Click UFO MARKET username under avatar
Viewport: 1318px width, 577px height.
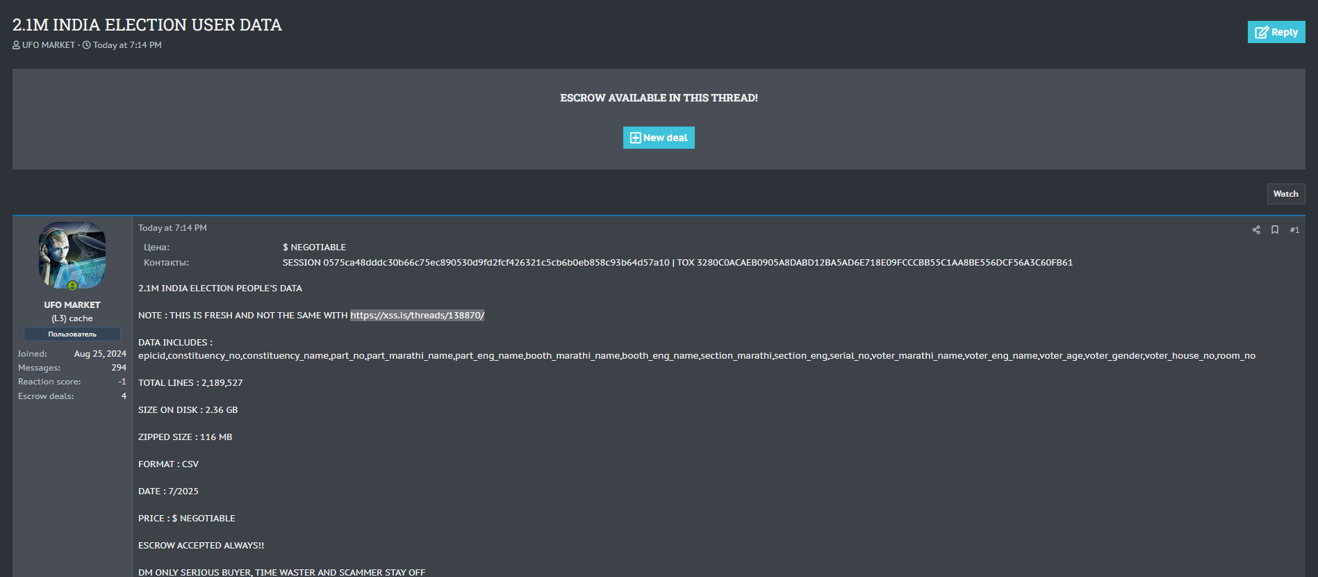[x=72, y=305]
